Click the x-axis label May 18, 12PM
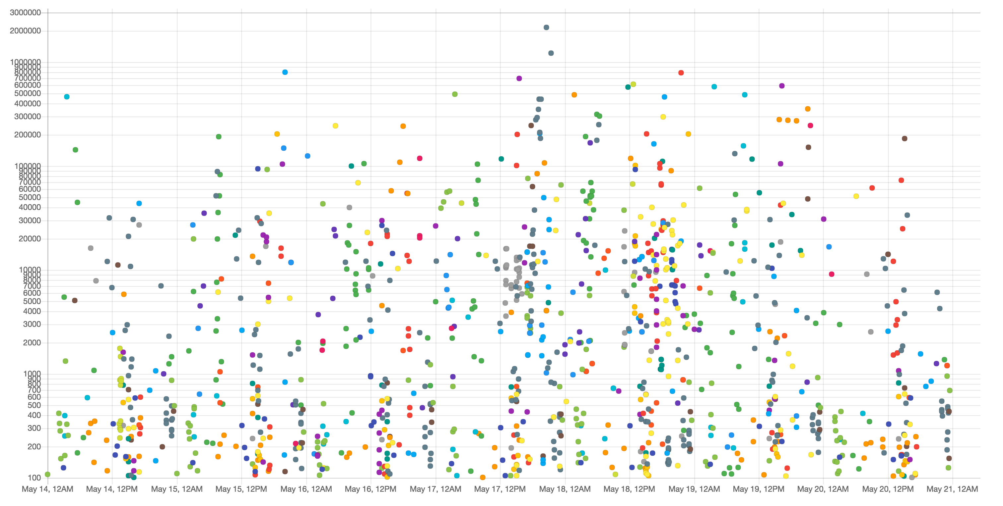 [629, 489]
